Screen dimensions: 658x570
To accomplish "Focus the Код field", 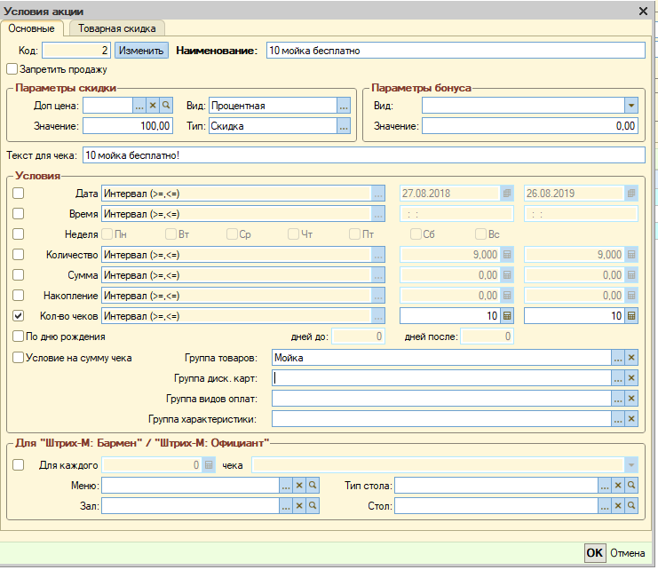I will [x=76, y=51].
